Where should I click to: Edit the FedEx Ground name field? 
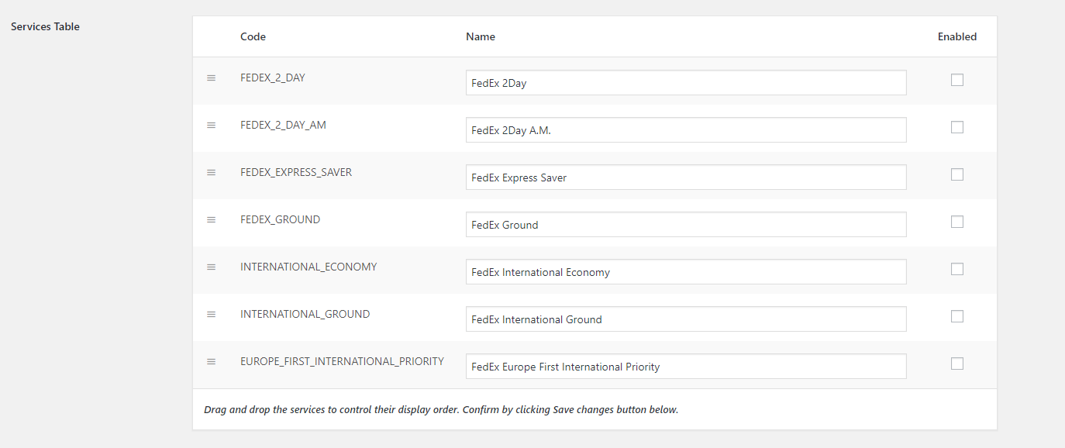click(x=685, y=225)
